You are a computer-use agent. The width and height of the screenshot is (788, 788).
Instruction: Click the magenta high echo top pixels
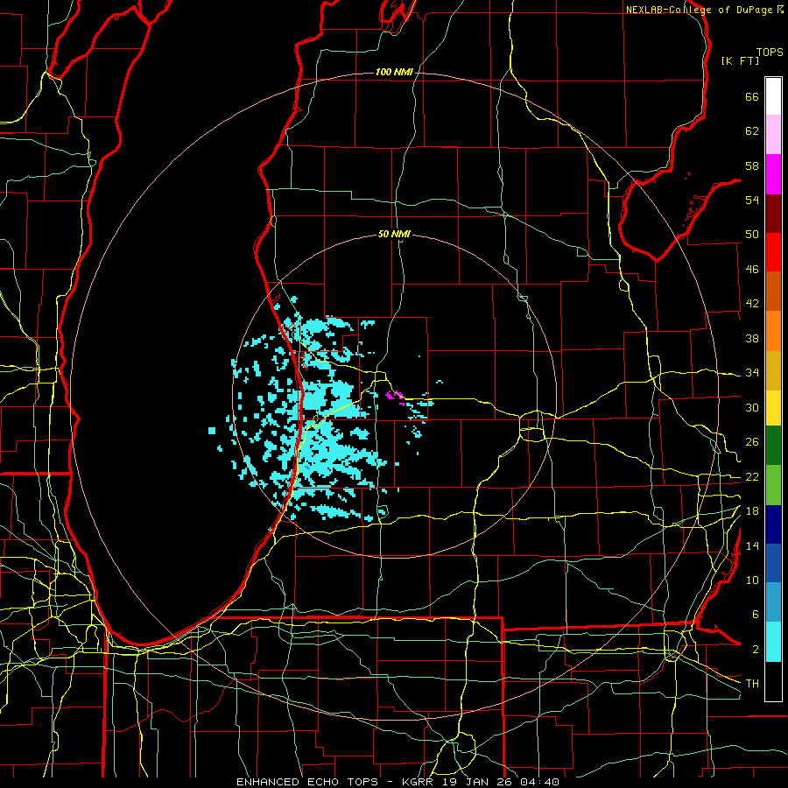click(395, 396)
